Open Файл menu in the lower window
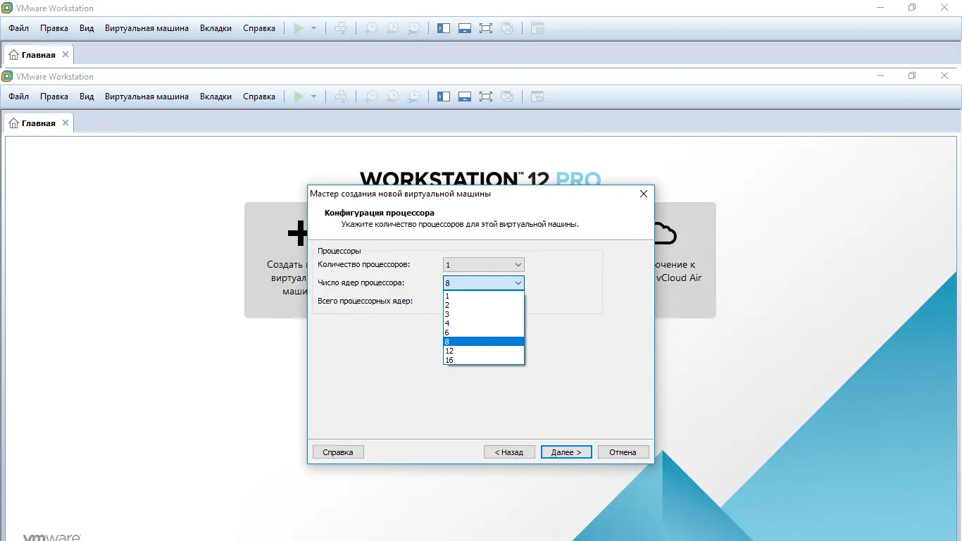 19,97
